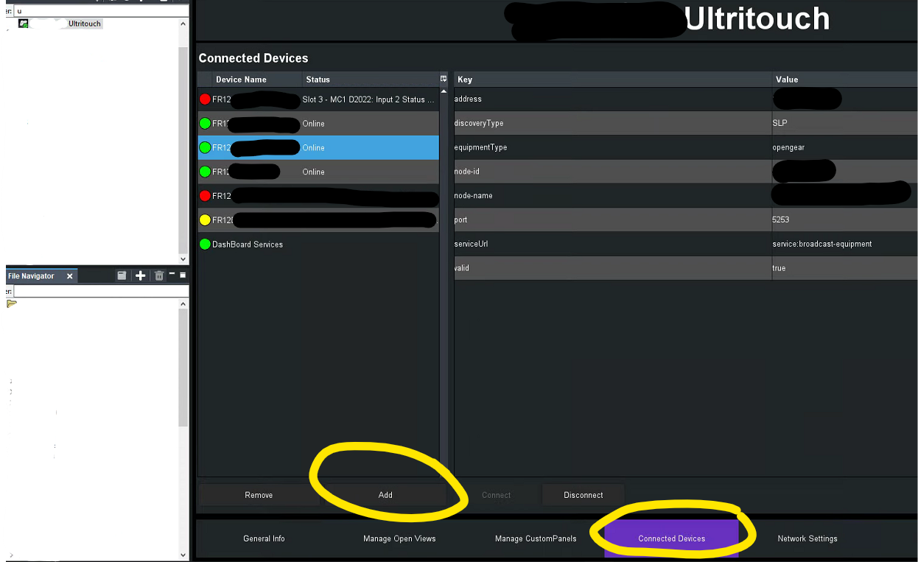Image resolution: width=918 pixels, height=562 pixels.
Task: Click the SLP value cell
Action: pyautogui.click(x=845, y=123)
